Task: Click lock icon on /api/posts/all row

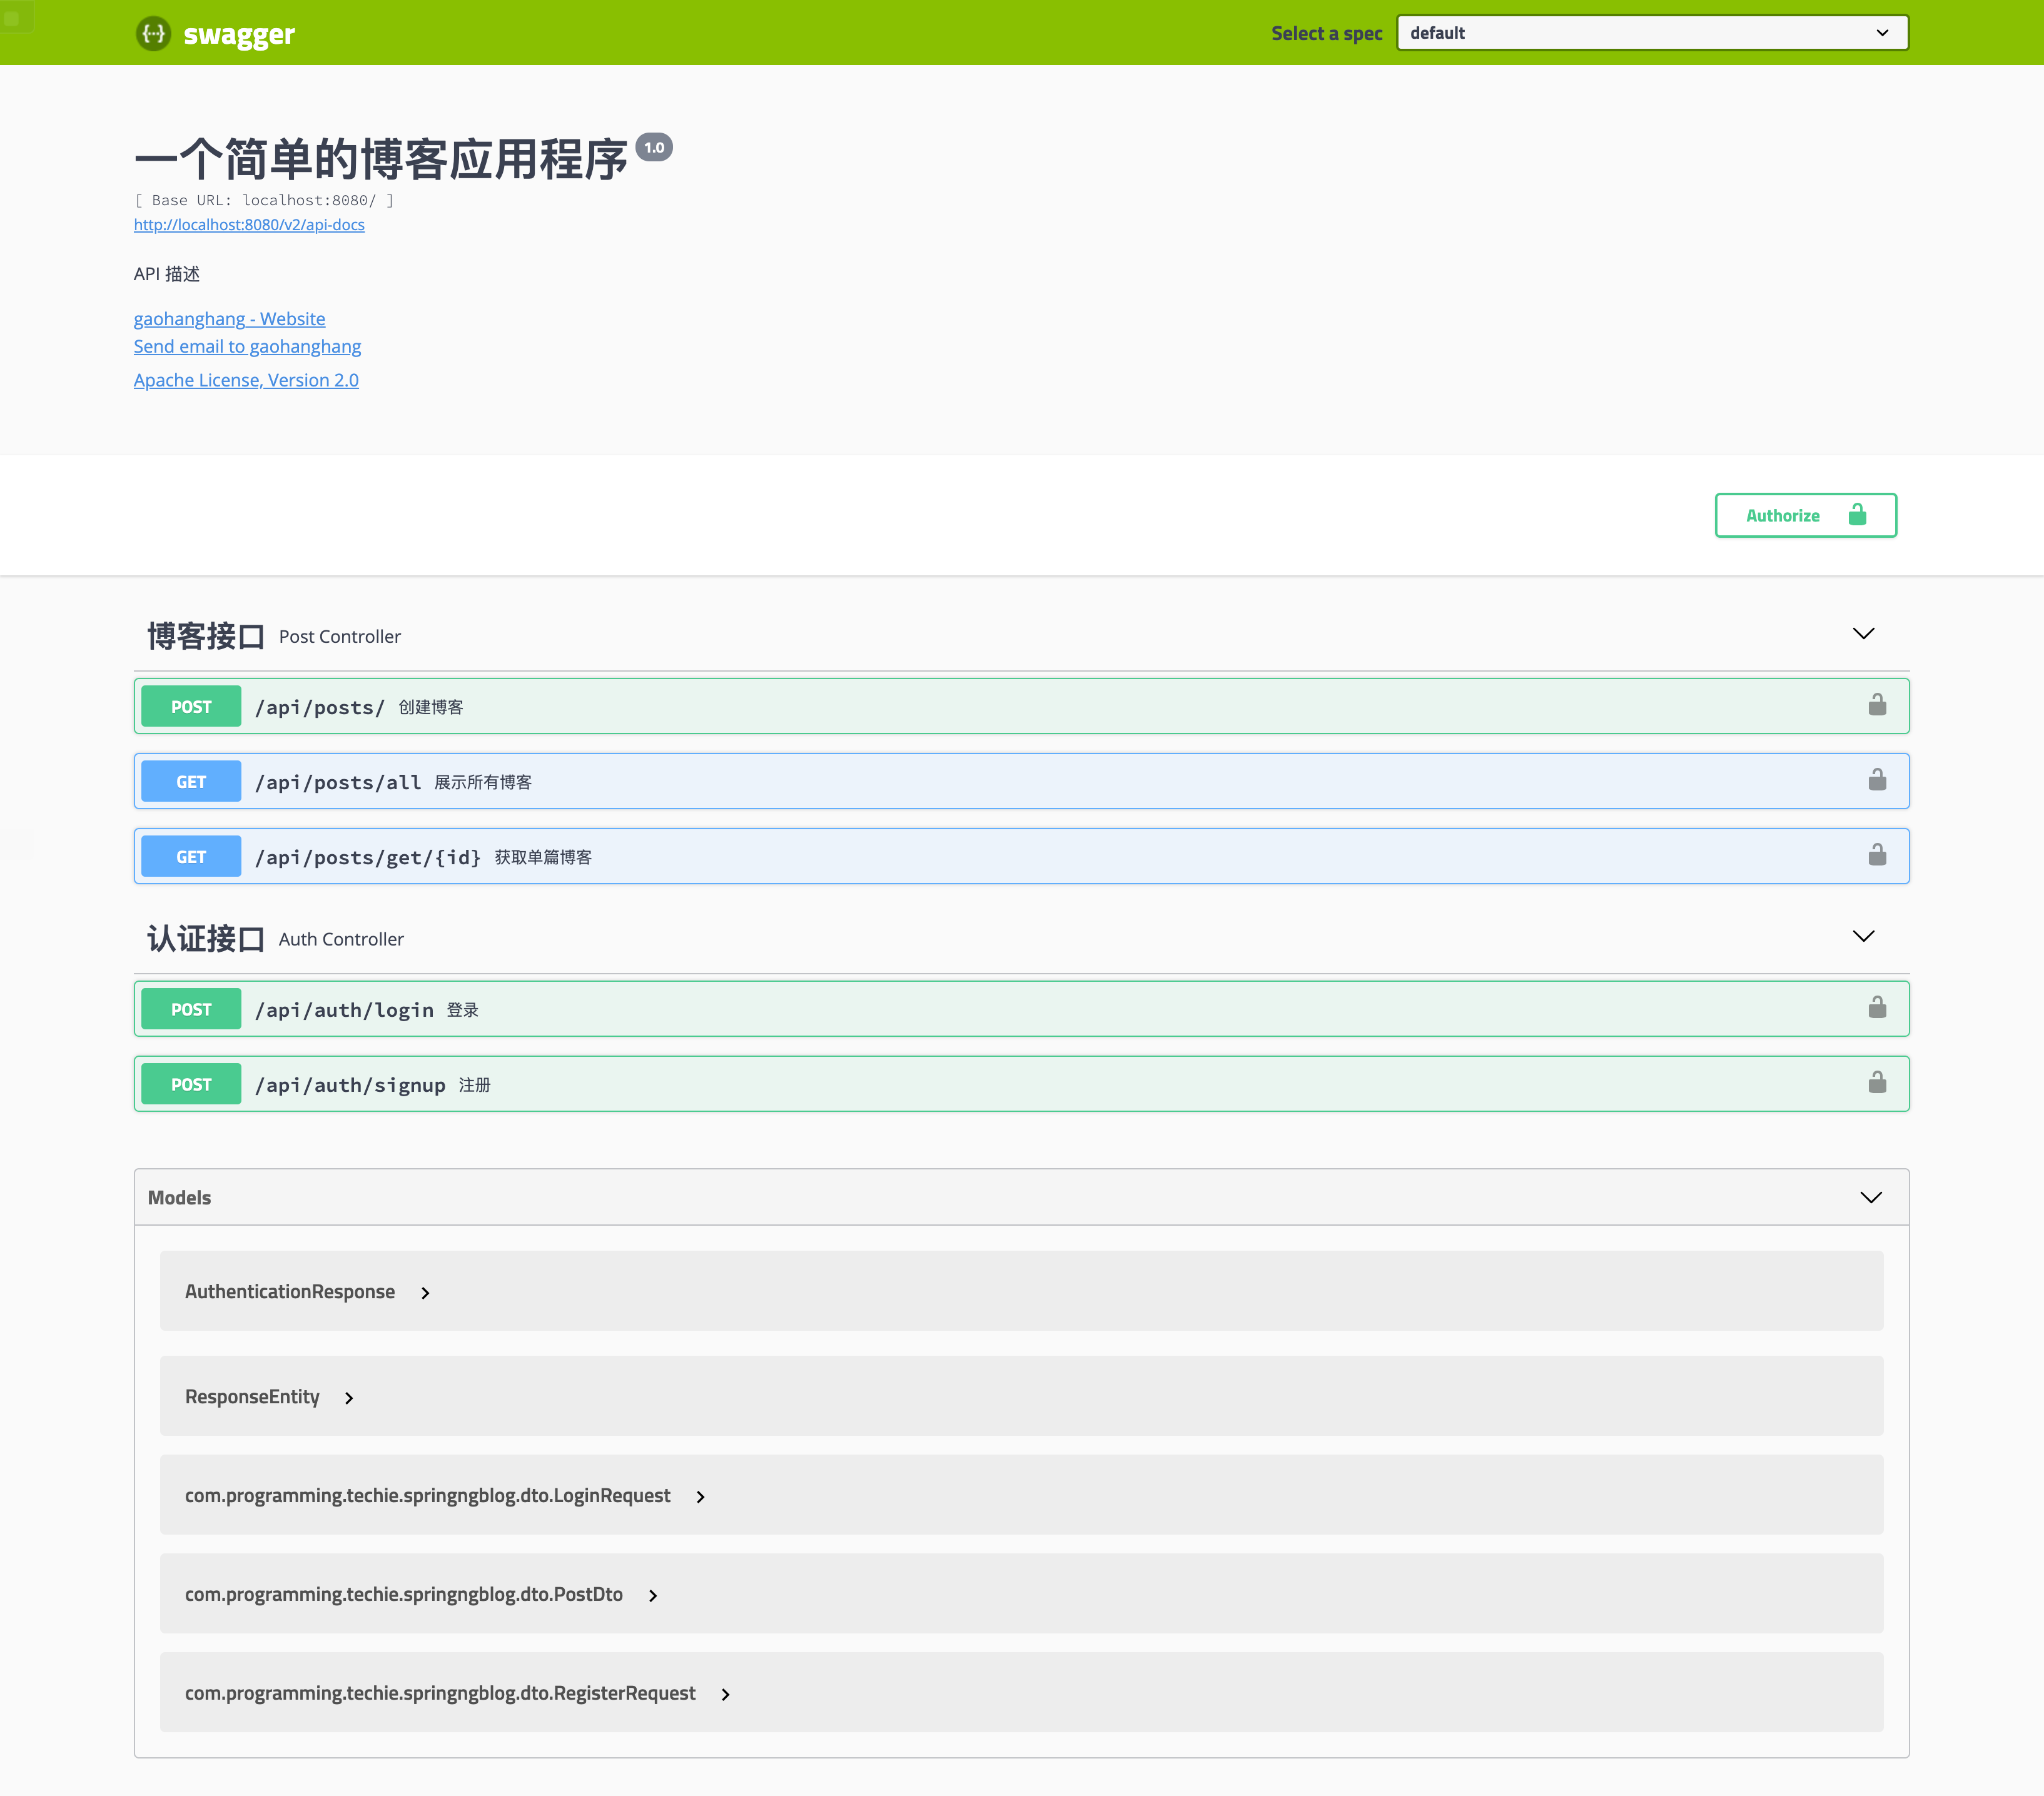Action: tap(1877, 780)
